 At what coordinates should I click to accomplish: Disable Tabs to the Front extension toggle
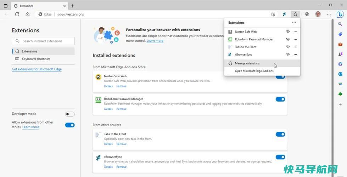[280, 135]
